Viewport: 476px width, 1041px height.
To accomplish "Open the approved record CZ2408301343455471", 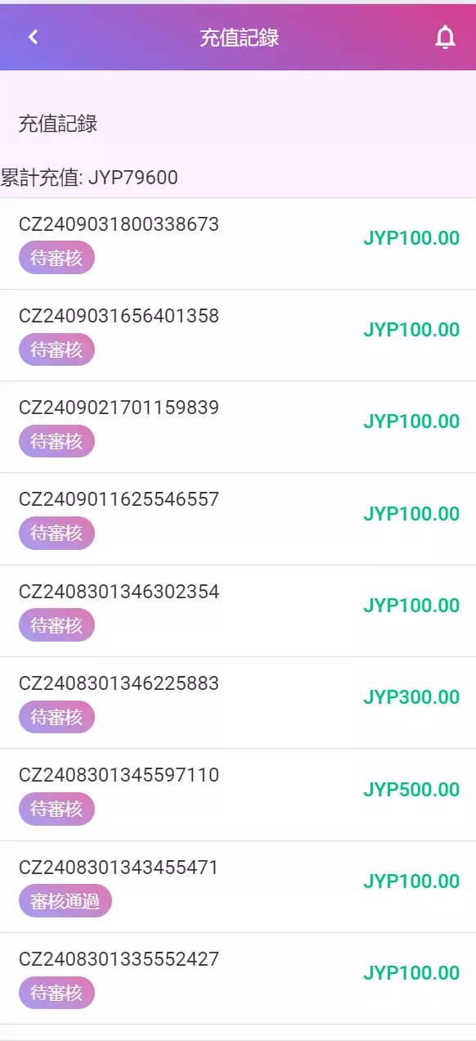I will 238,886.
